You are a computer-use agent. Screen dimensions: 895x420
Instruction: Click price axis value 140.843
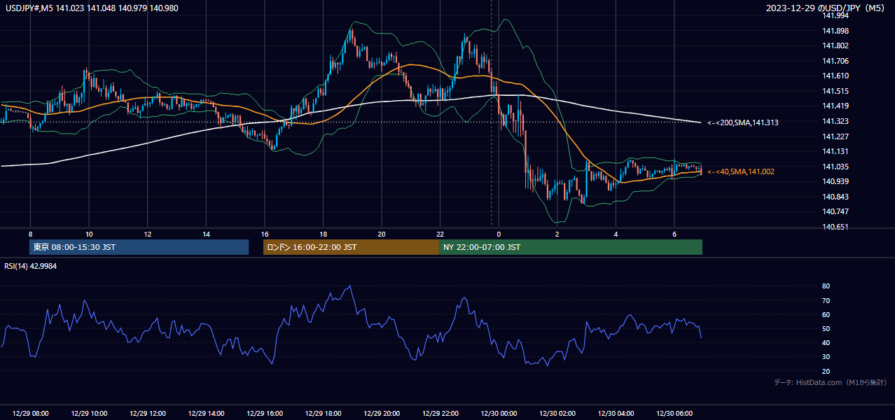[835, 197]
